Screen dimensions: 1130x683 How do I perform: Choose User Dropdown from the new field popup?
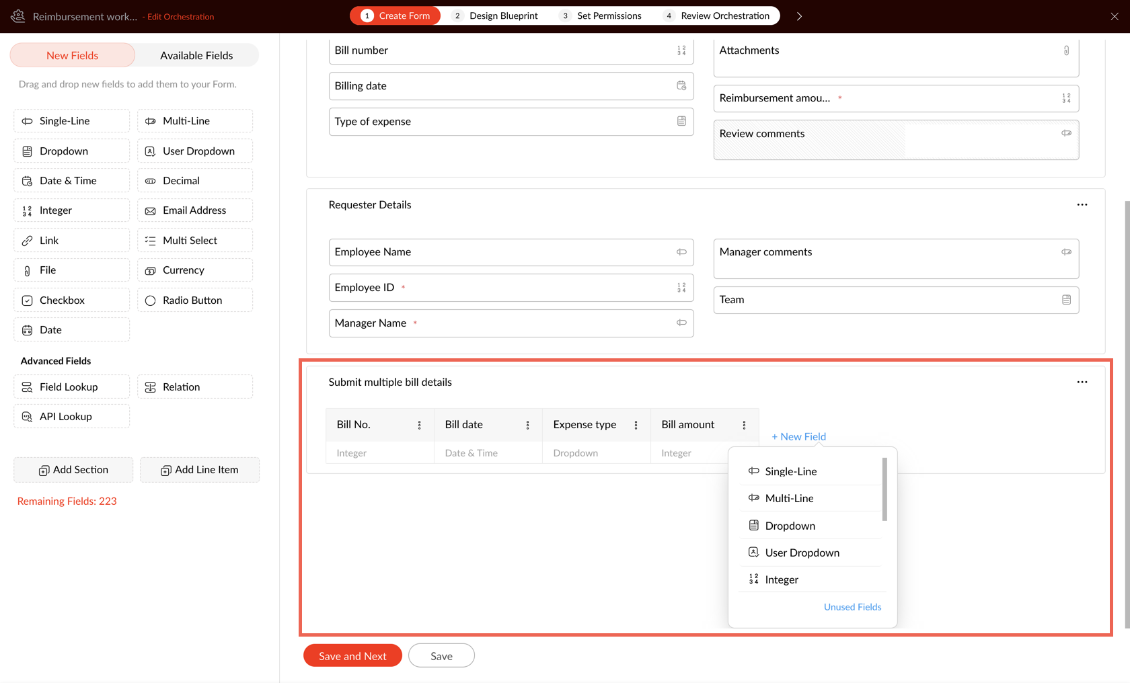tap(802, 553)
